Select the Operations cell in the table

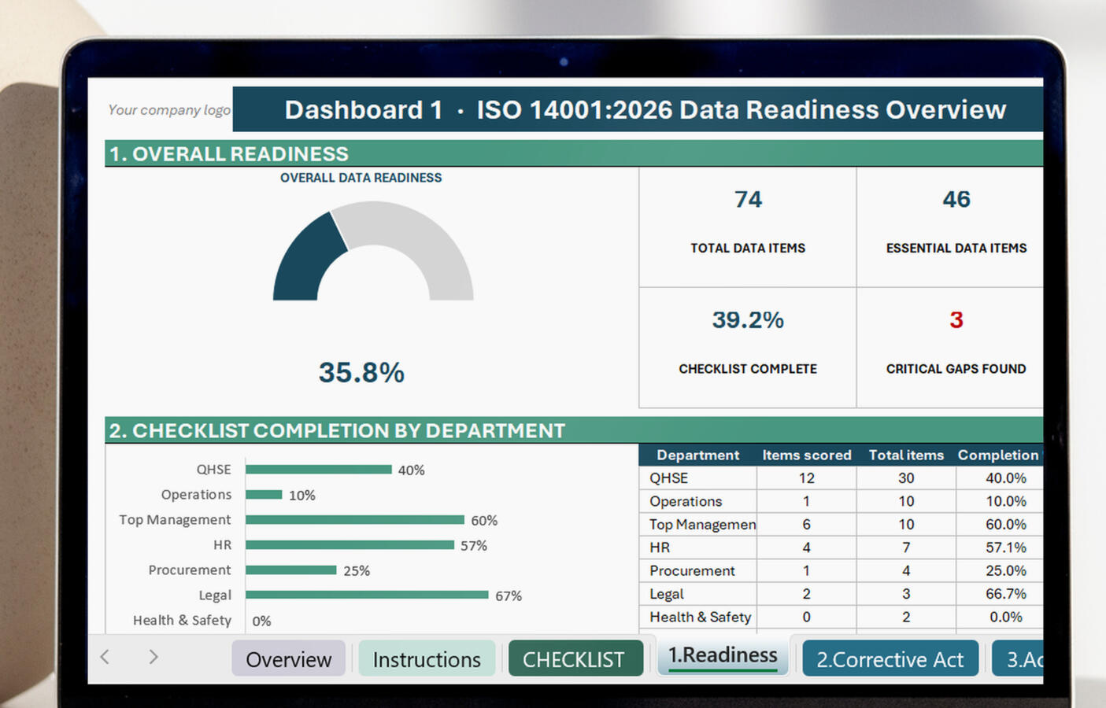[x=698, y=501]
